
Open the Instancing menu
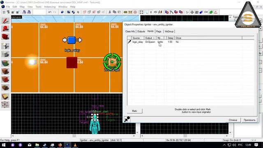(x=50, y=7)
